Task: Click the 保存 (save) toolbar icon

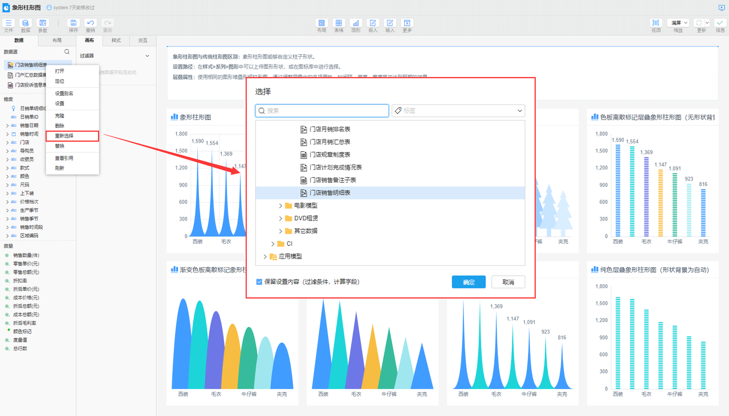Action: click(x=73, y=23)
